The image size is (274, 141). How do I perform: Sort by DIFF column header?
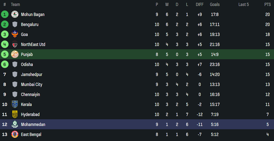pos(200,5)
